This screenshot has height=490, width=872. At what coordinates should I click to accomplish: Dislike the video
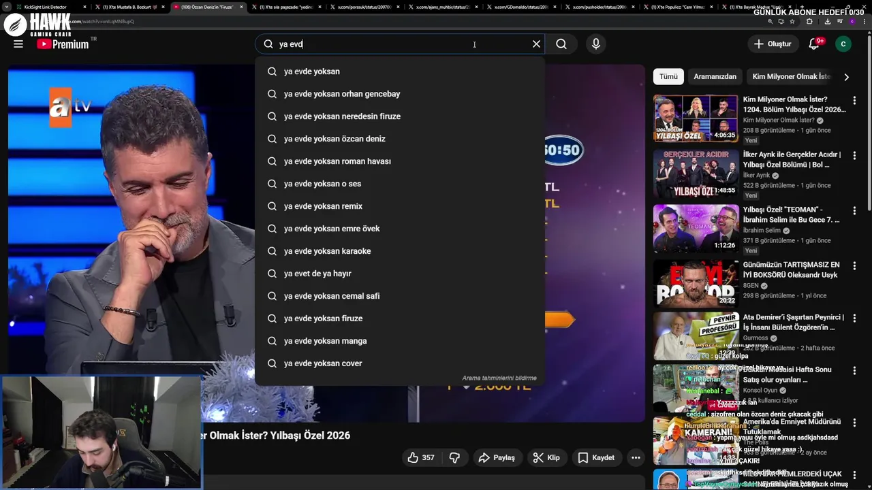[455, 457]
